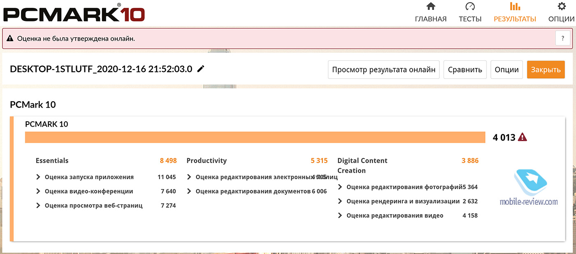This screenshot has height=254, width=576.
Task: Click the warning icon in alert banner
Action: pos(10,39)
